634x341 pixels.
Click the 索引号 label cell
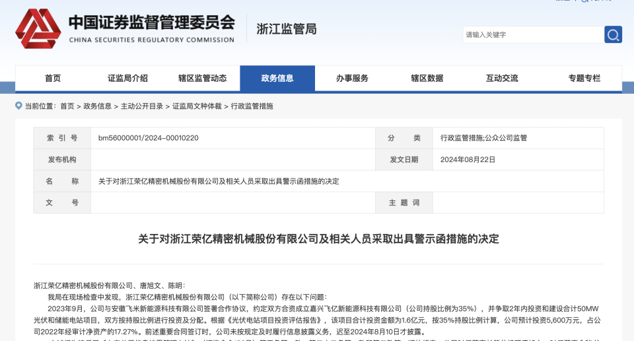pyautogui.click(x=62, y=138)
